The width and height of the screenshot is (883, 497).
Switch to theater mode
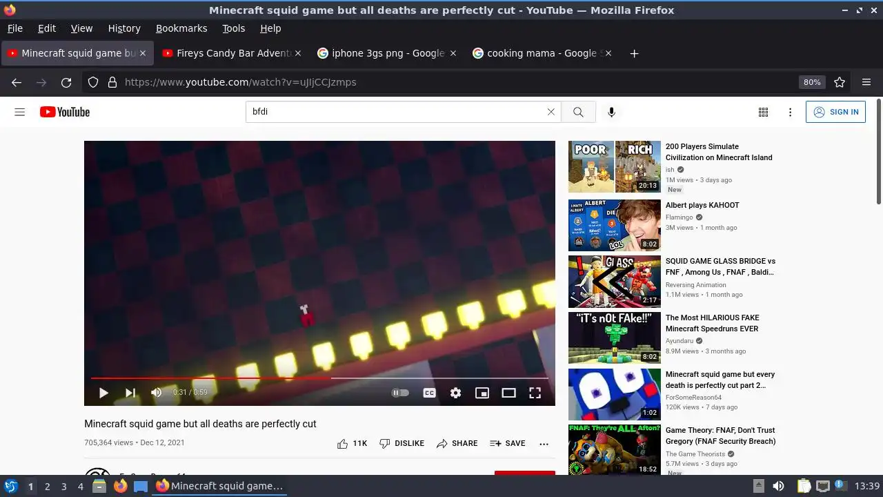pyautogui.click(x=508, y=393)
